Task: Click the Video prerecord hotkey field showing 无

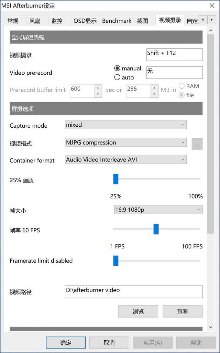Action: 174,72
